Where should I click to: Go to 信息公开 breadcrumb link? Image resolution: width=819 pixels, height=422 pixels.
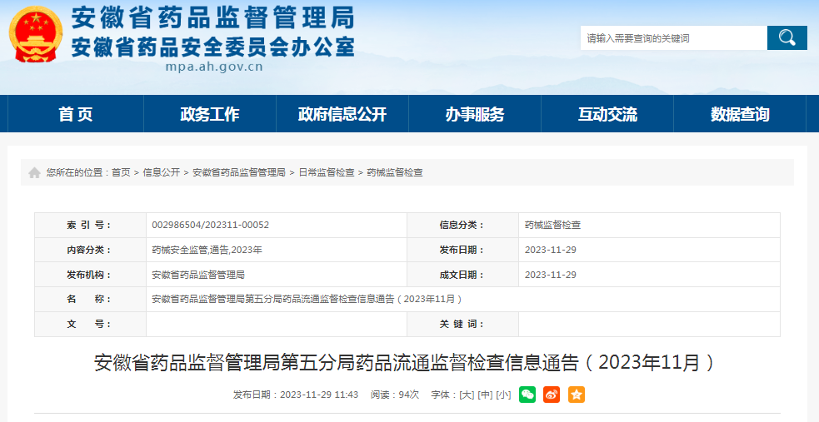click(x=161, y=172)
